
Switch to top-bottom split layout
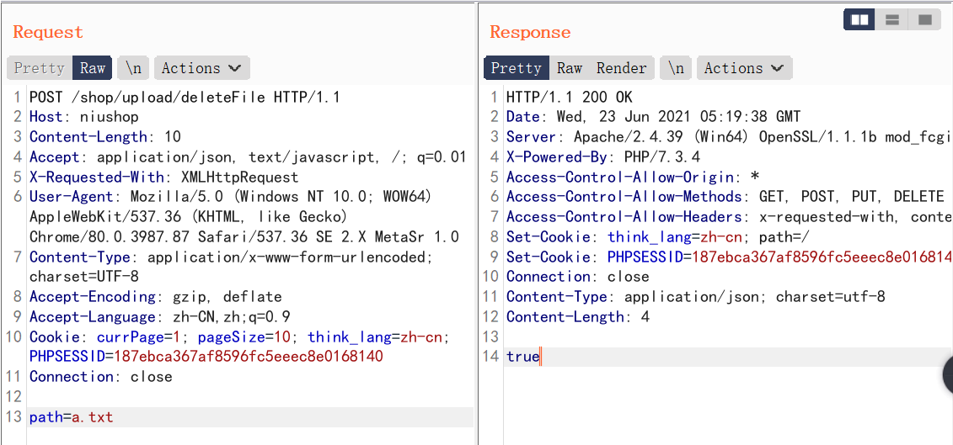click(x=892, y=19)
